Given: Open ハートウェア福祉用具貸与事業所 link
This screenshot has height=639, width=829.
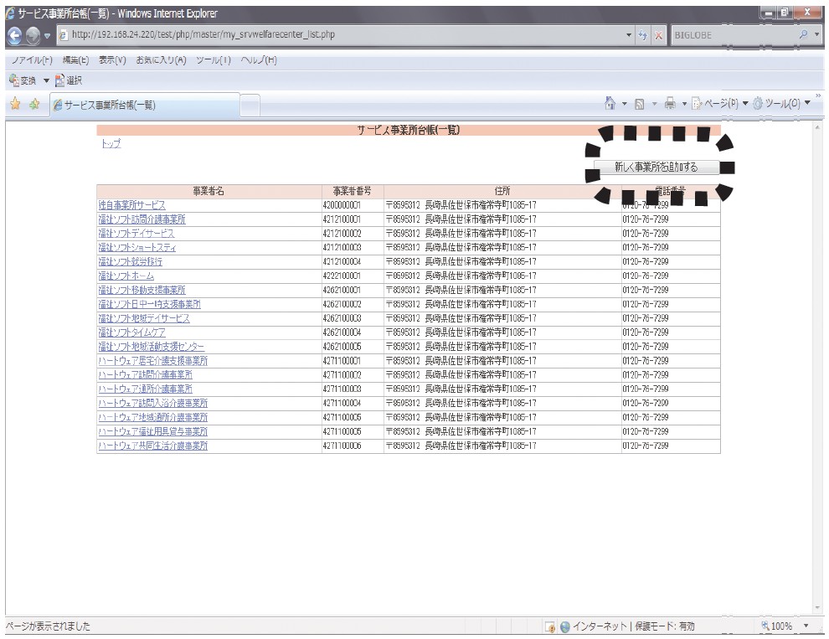Looking at the screenshot, I should 152,431.
